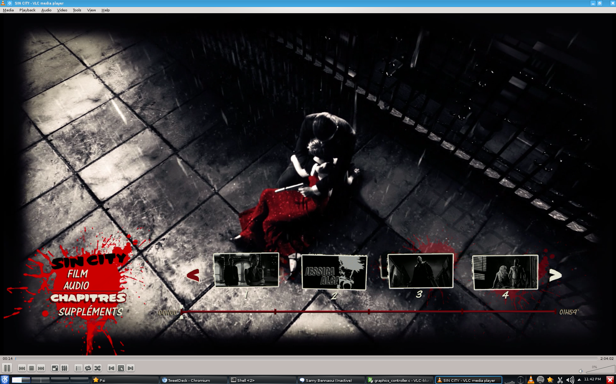Open VLC window menu icon in titlebar
This screenshot has height=384, width=616.
click(3, 3)
